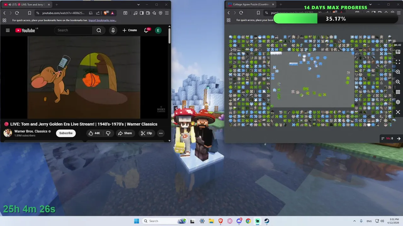
Task: Close the Tom and Jerry YouTube tab
Action: 49,5
